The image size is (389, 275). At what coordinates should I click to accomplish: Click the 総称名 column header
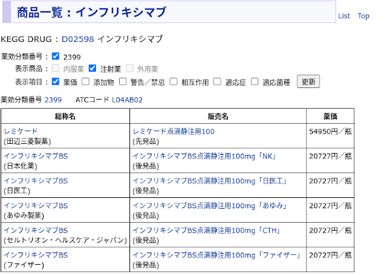pos(65,116)
